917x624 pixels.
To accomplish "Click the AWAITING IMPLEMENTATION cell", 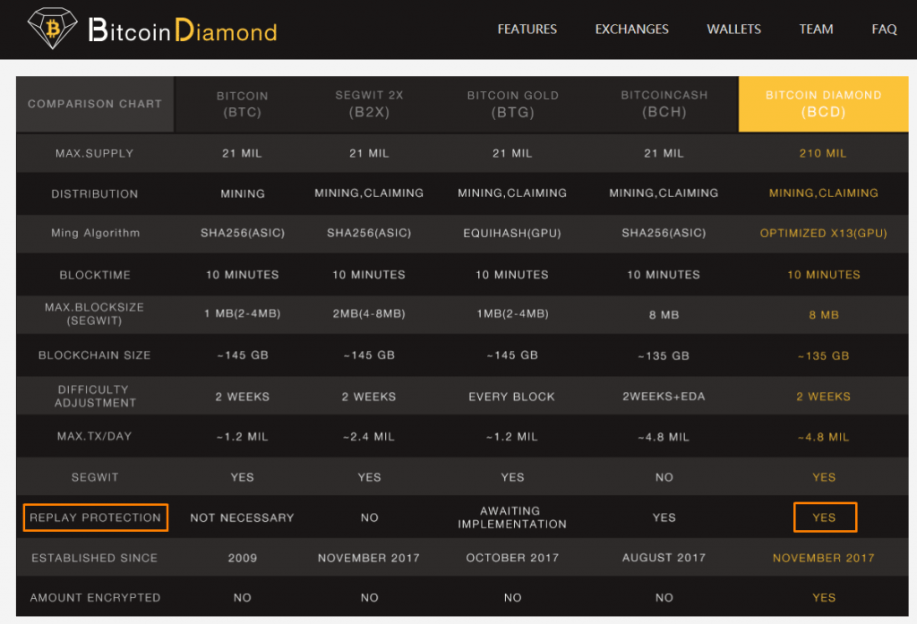I will point(512,517).
